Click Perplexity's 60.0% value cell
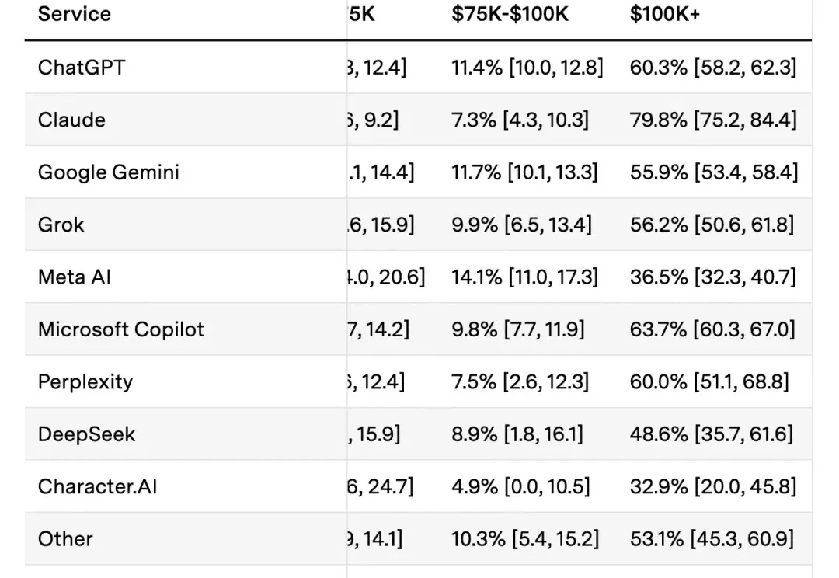 709,382
